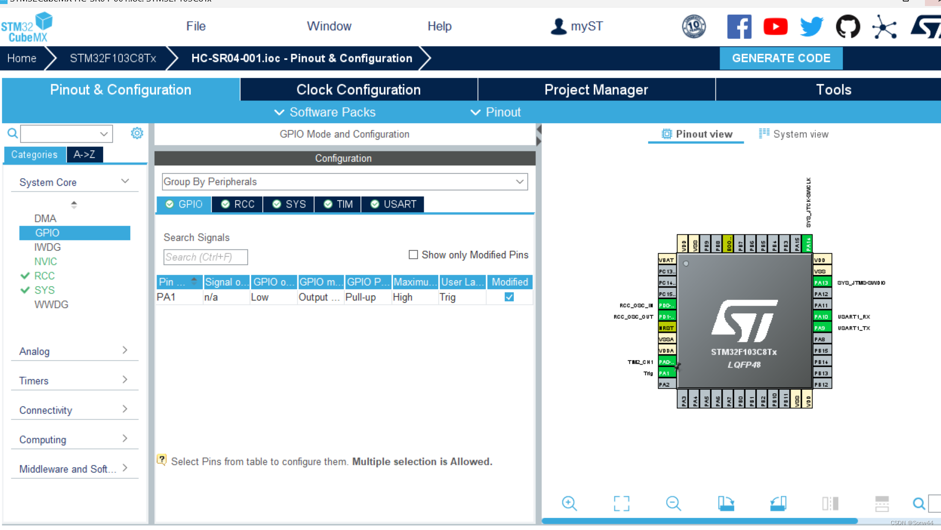Open the Pinout dropdown menu
The image size is (941, 530).
pyautogui.click(x=496, y=112)
